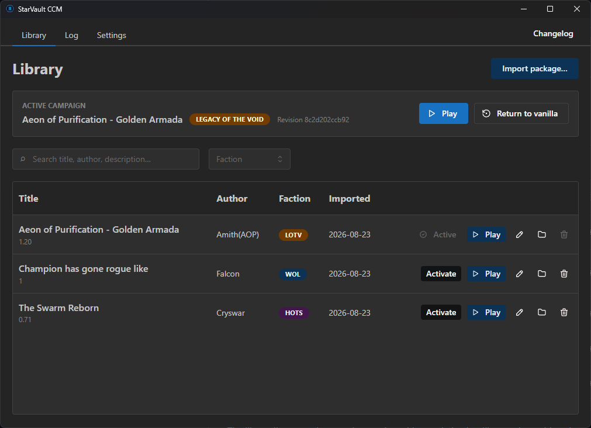Viewport: 591px width, 428px height.
Task: Edit The Swarm Reborn entry
Action: (519, 312)
